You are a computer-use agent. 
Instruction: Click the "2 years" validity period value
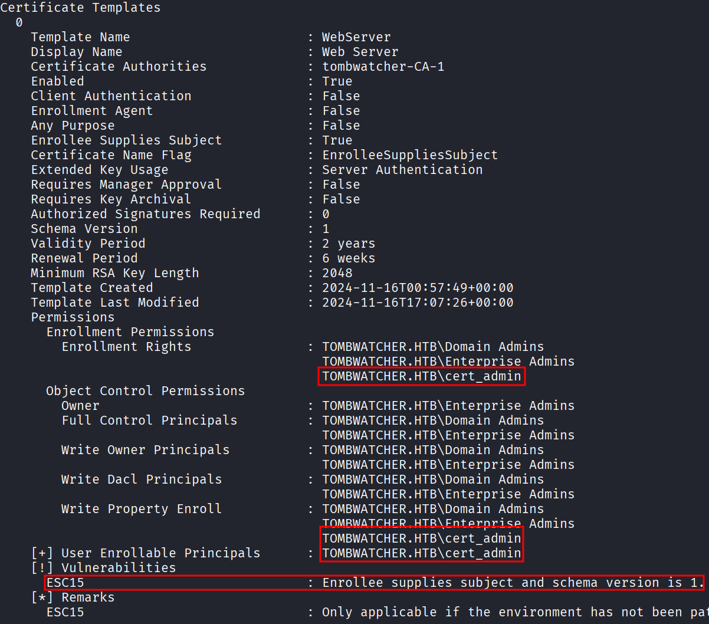pyautogui.click(x=348, y=244)
